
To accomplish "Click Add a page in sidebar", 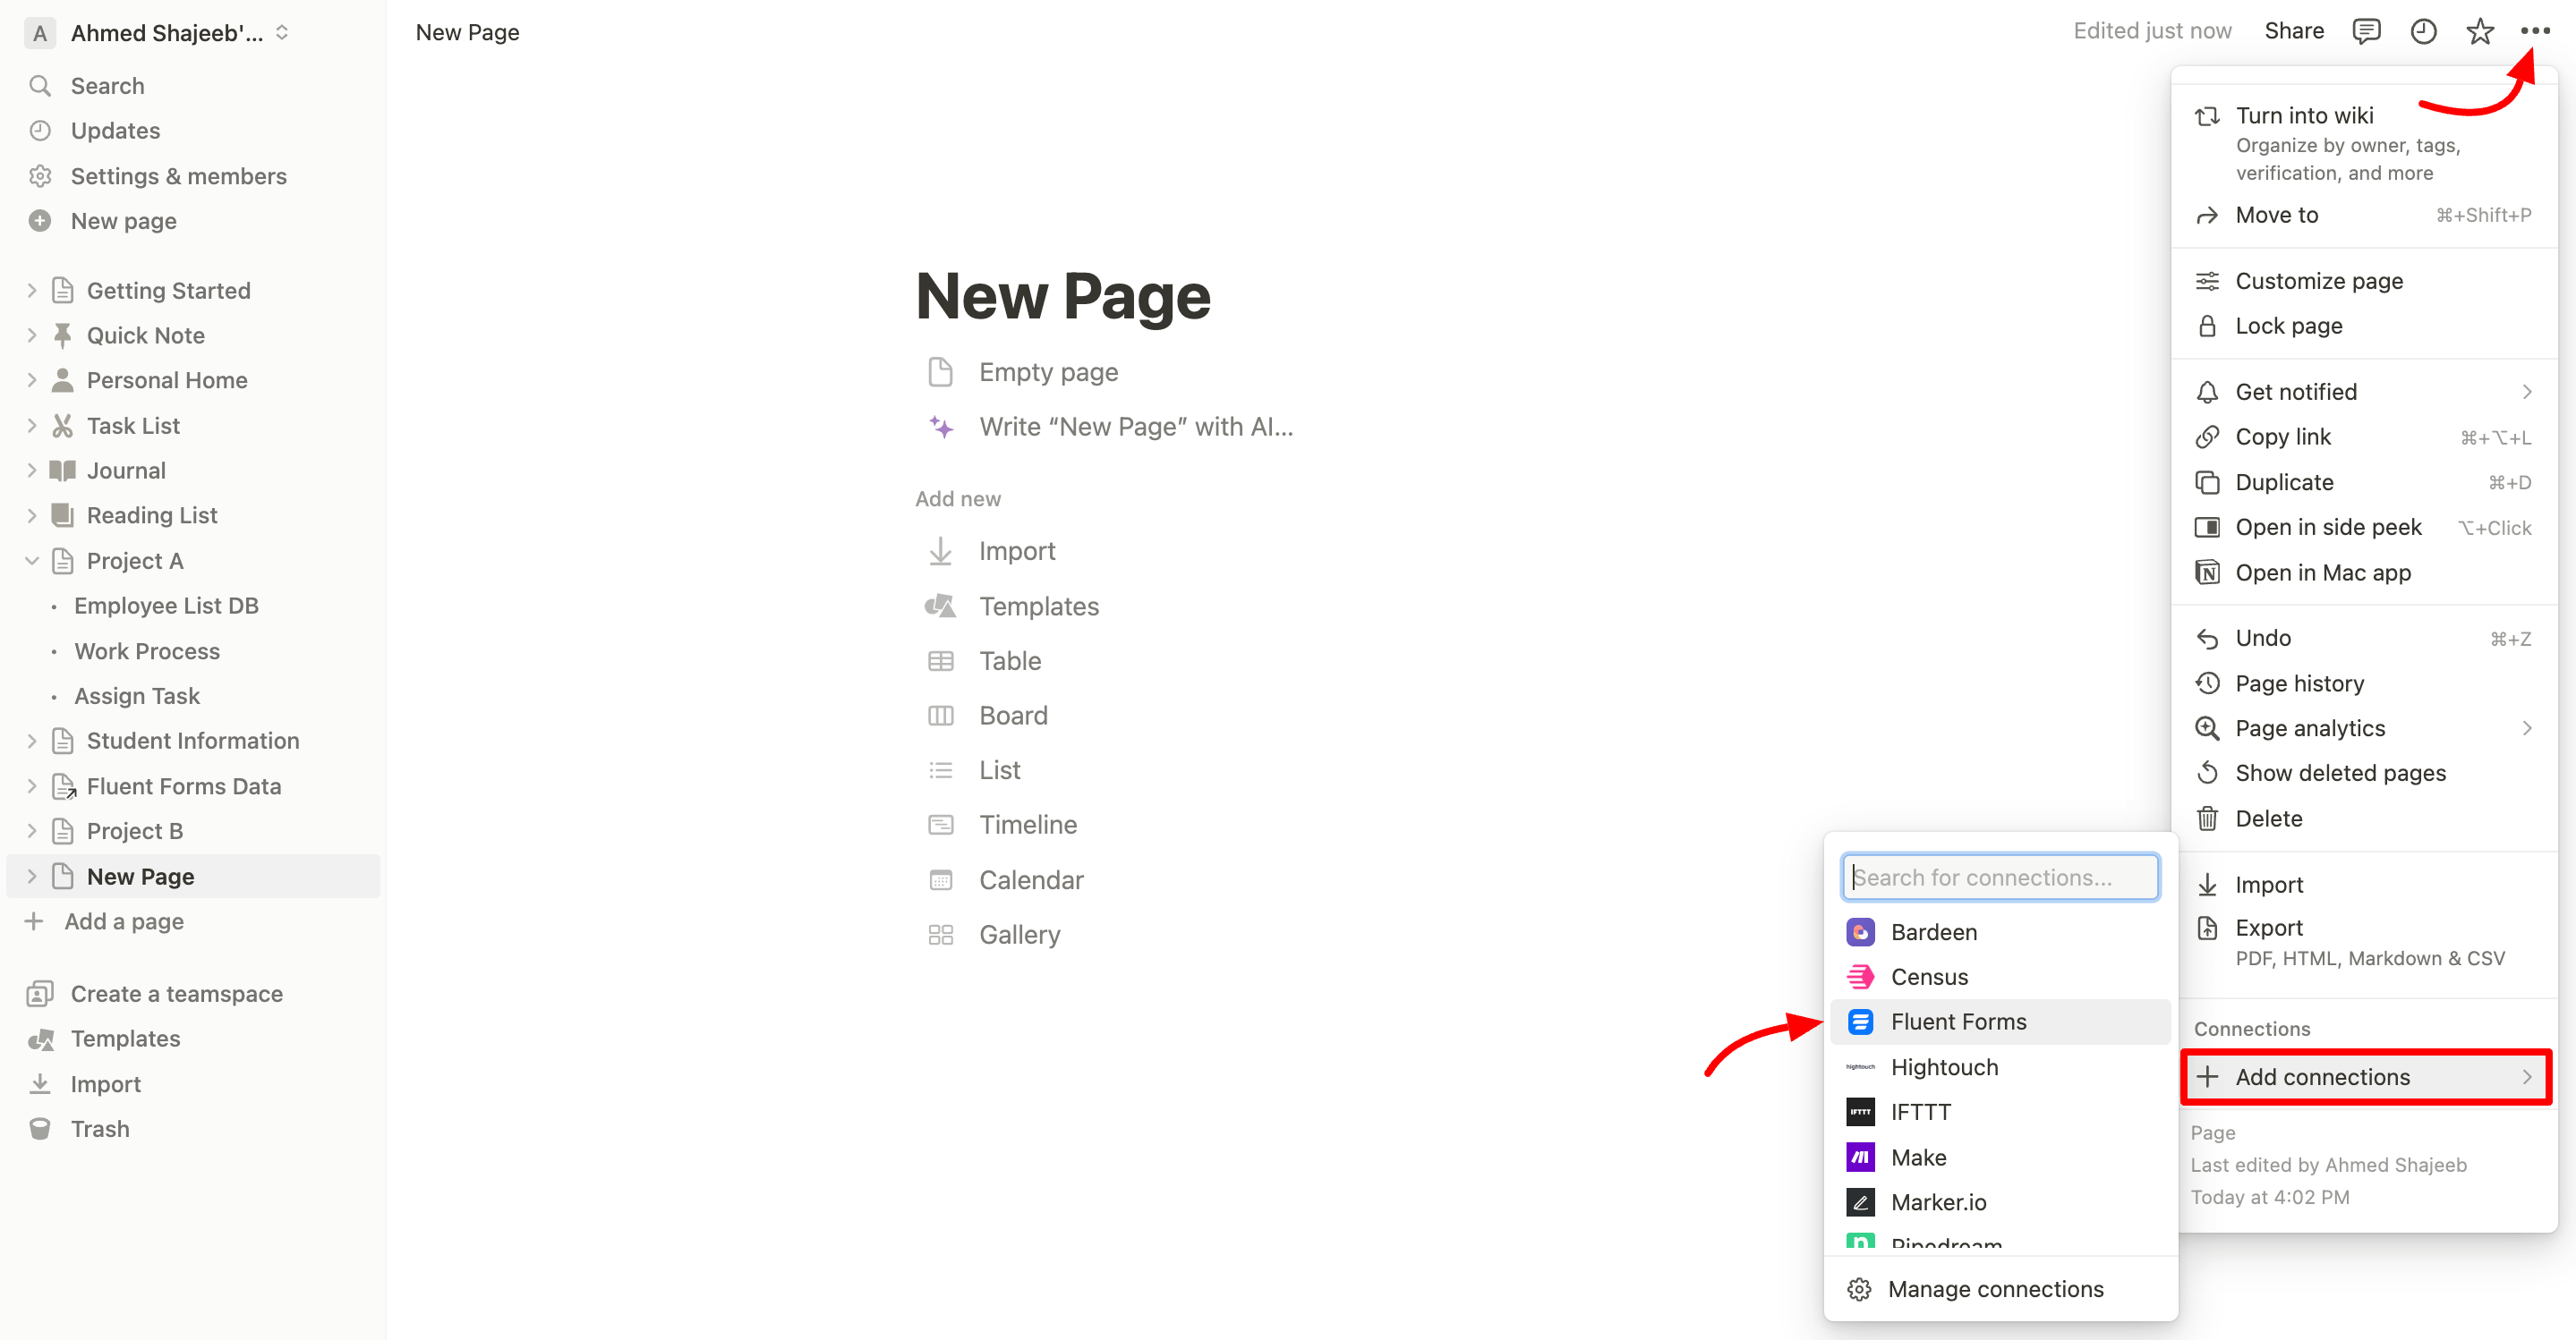I will click(124, 921).
